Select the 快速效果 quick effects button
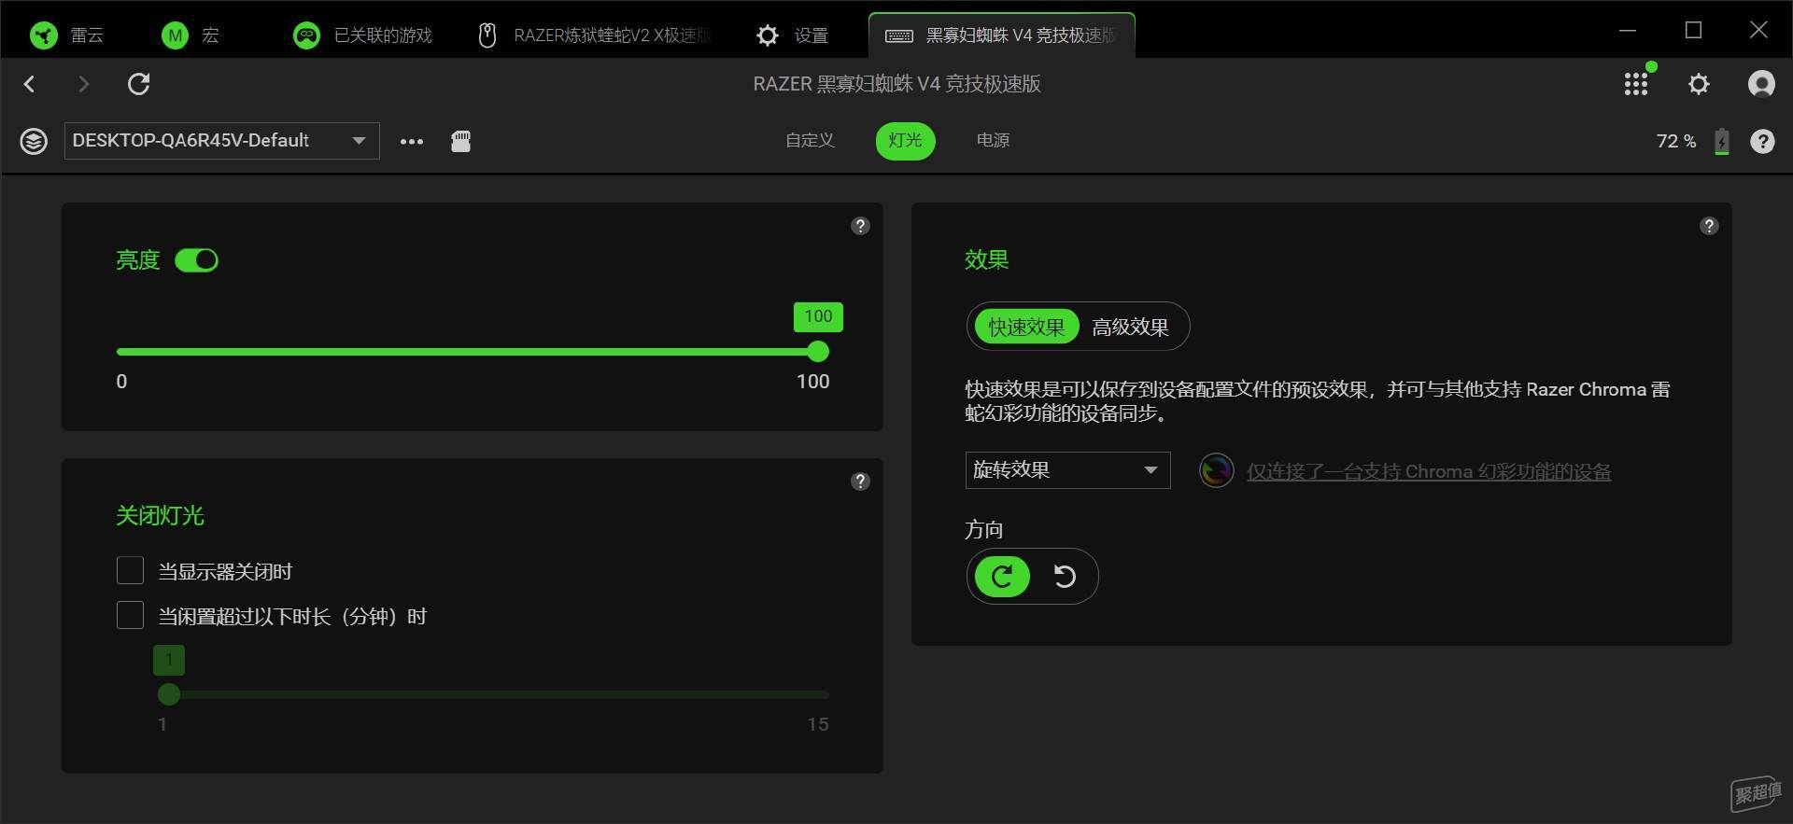Viewport: 1793px width, 824px height. click(1026, 327)
